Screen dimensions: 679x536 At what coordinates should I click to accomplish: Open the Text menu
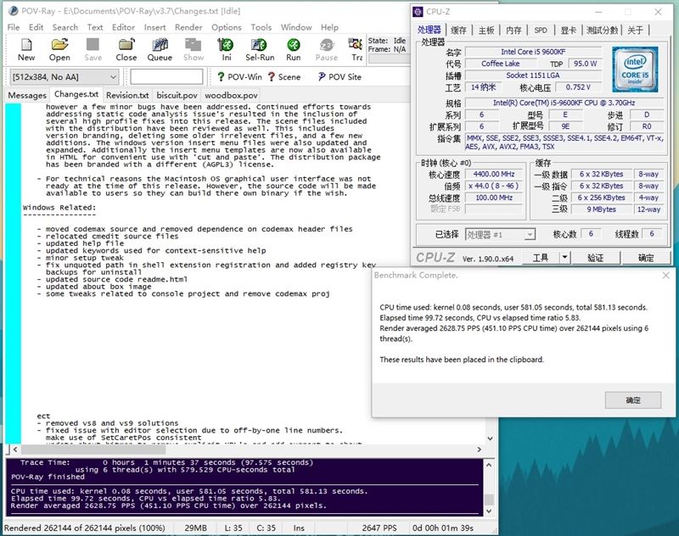click(95, 27)
